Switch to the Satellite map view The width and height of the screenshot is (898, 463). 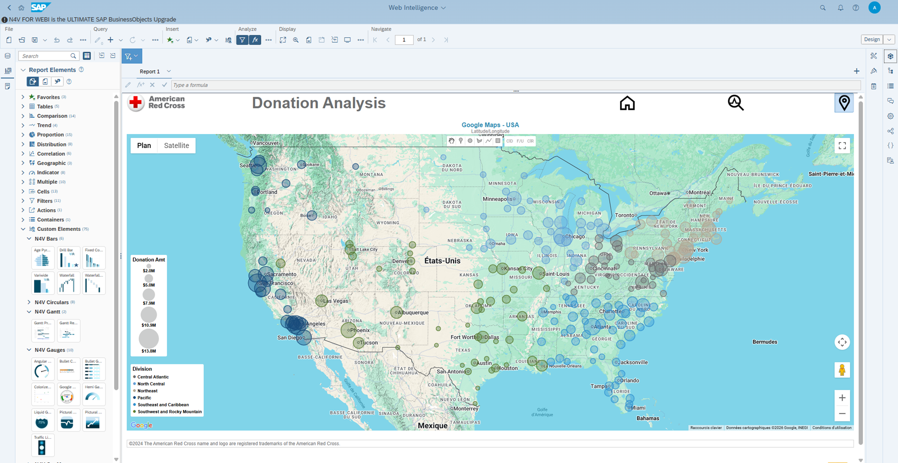pos(176,145)
